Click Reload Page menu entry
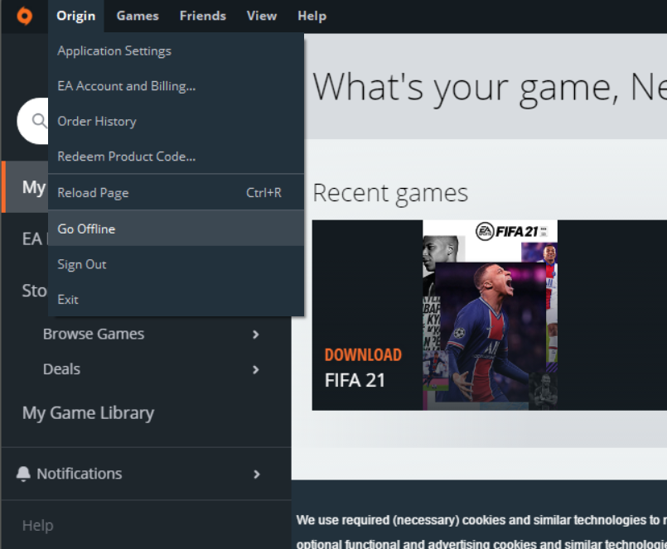Screen dimensions: 667x549 pos(93,193)
